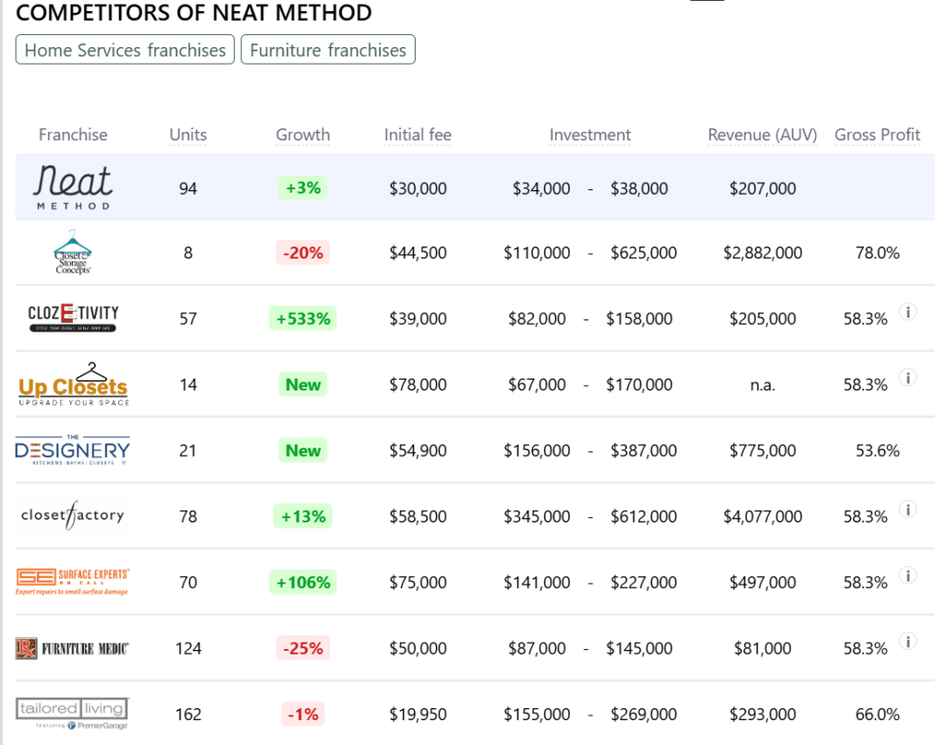Click the -1% growth badge
The image size is (946, 745).
pyautogui.click(x=303, y=715)
